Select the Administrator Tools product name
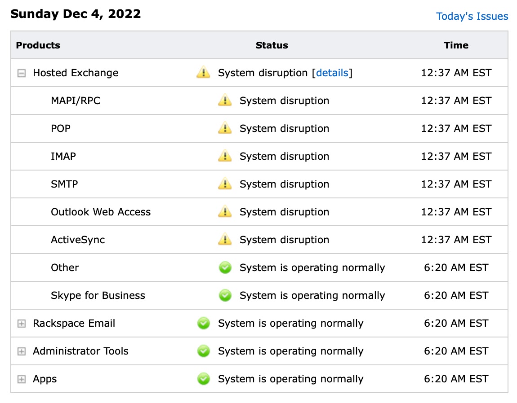This screenshot has height=403, width=517. 80,351
